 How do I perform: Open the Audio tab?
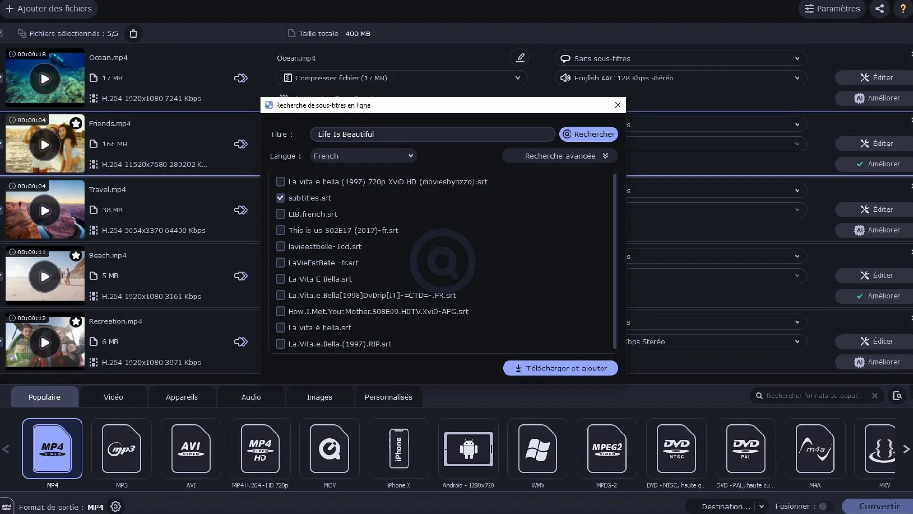pos(251,397)
